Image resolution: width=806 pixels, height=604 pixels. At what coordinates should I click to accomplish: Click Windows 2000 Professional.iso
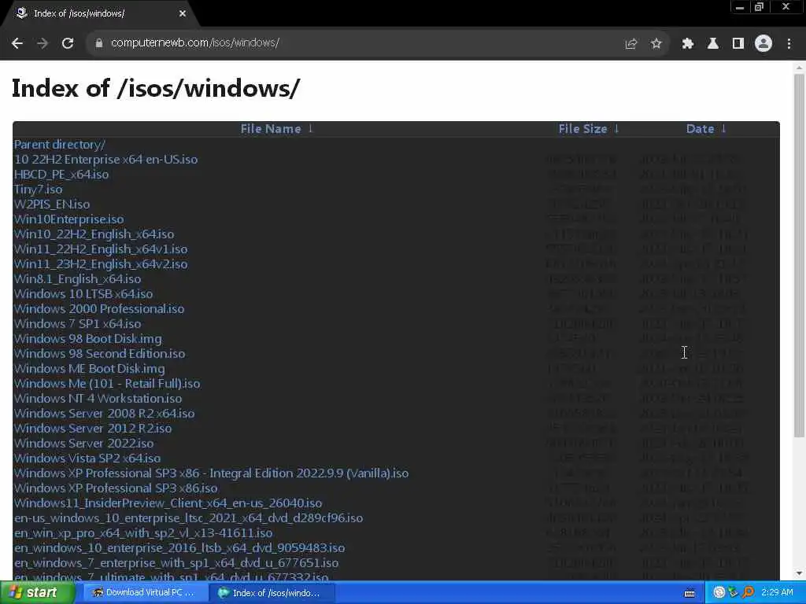point(99,308)
